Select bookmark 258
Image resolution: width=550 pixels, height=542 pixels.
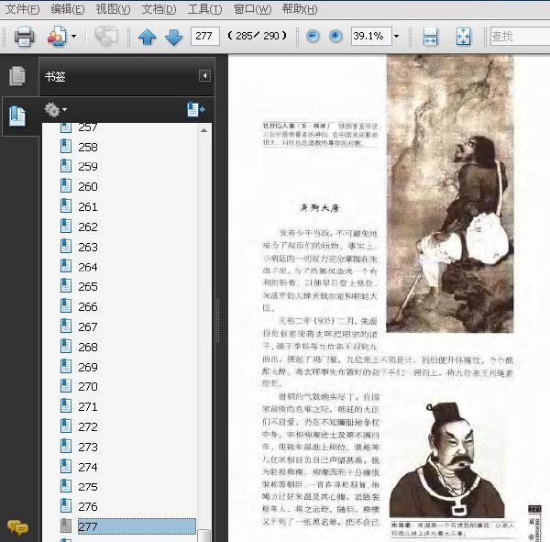coord(88,147)
